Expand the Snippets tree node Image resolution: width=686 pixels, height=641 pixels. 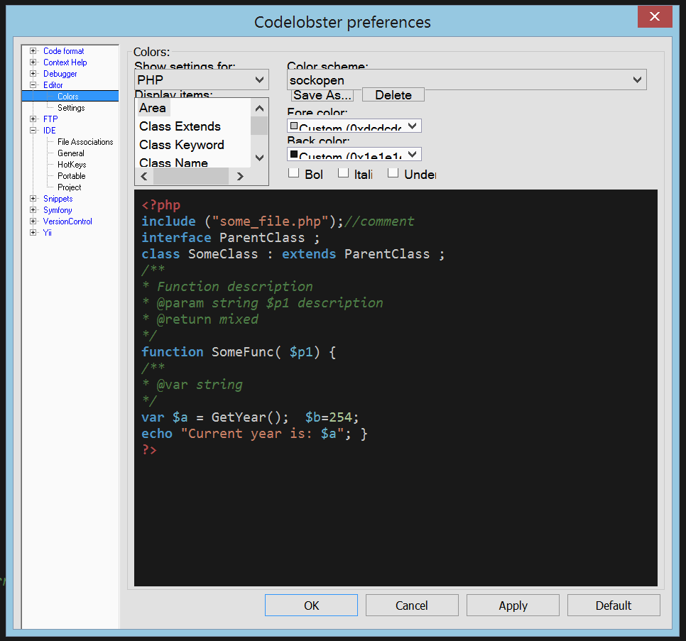(33, 199)
